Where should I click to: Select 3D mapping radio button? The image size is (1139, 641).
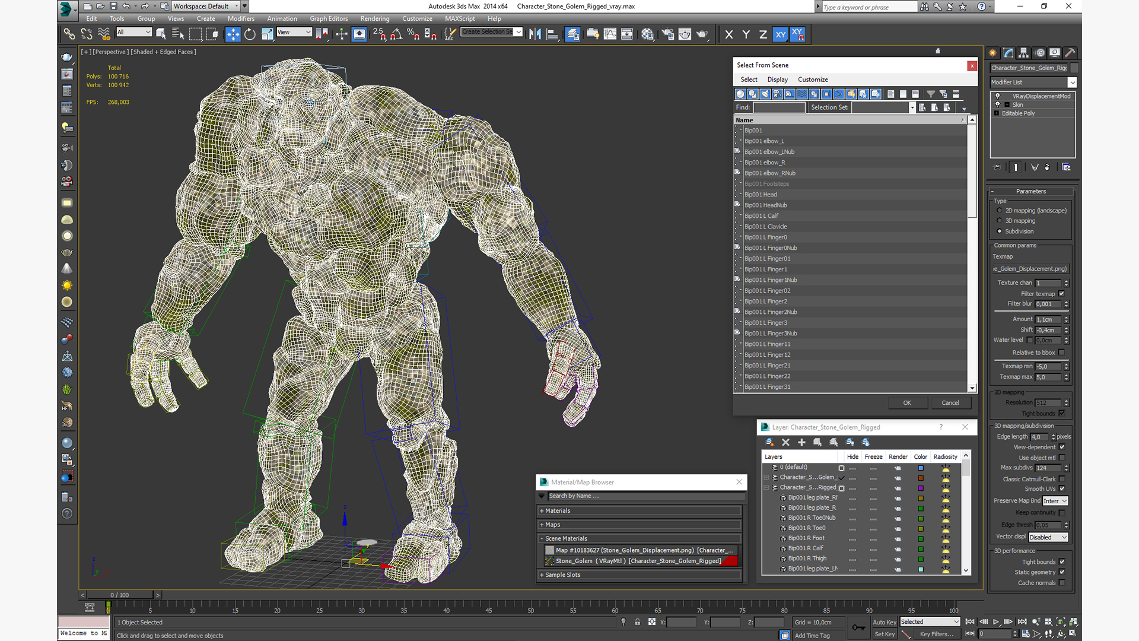[x=1000, y=221]
